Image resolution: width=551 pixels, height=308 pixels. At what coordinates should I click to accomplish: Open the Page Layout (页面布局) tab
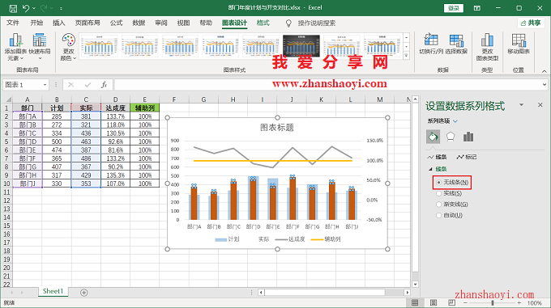88,23
